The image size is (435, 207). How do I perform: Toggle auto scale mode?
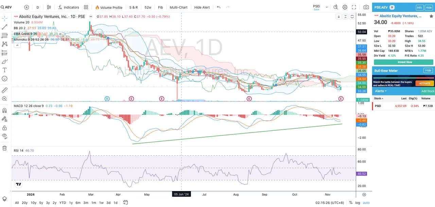pyautogui.click(x=366, y=203)
